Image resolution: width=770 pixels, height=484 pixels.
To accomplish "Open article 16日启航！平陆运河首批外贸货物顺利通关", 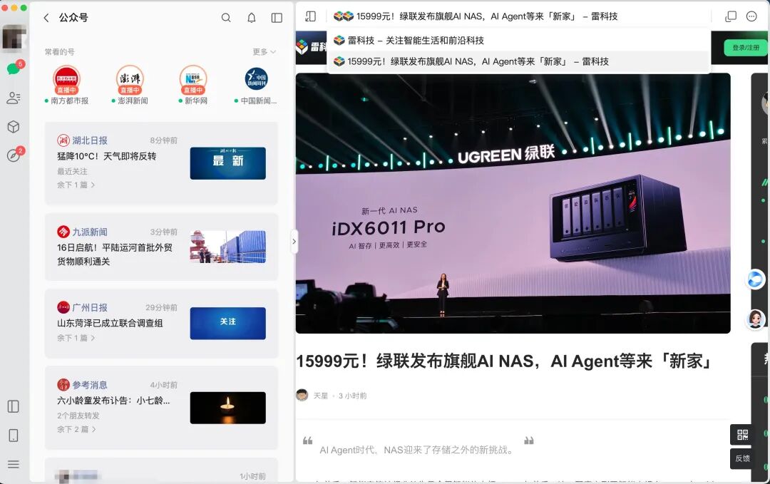I will [115, 254].
